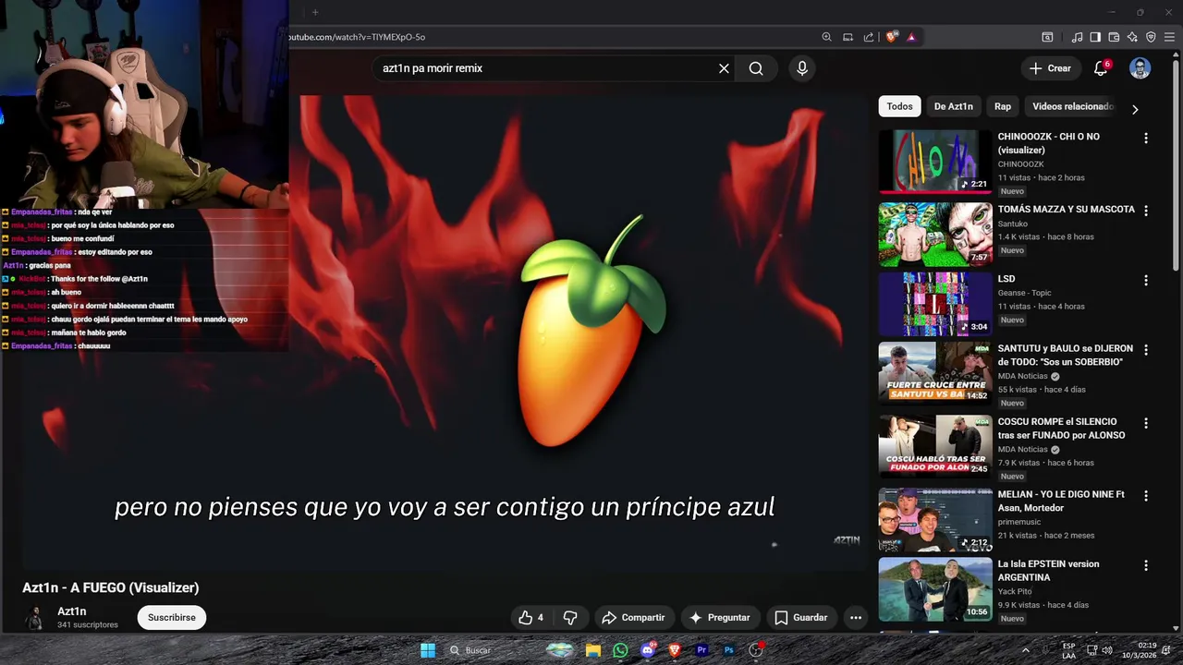1183x665 pixels.
Task: Click install/cast screen icon in address bar
Action: 848,37
